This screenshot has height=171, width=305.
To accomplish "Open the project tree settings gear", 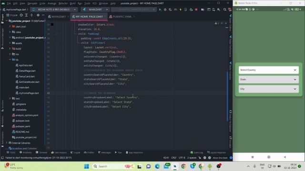I will coord(38,15).
